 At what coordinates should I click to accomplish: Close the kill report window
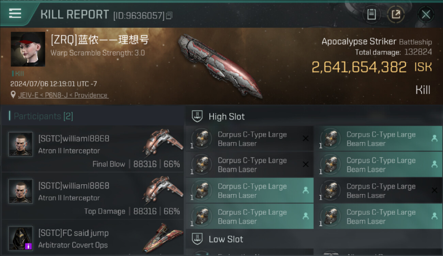coord(426,14)
